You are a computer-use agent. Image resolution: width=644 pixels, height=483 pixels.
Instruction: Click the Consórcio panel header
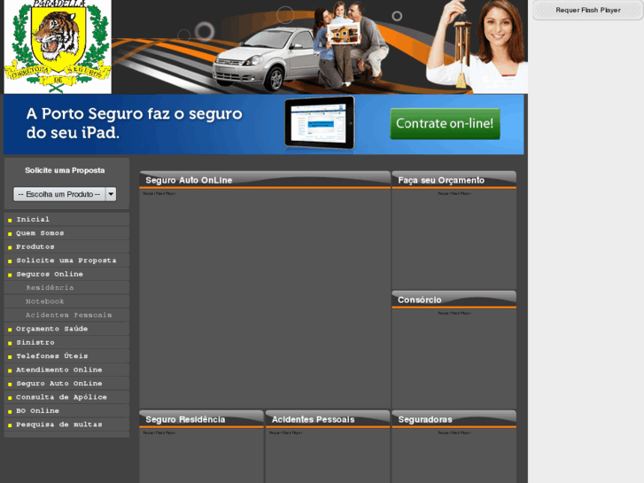point(454,300)
